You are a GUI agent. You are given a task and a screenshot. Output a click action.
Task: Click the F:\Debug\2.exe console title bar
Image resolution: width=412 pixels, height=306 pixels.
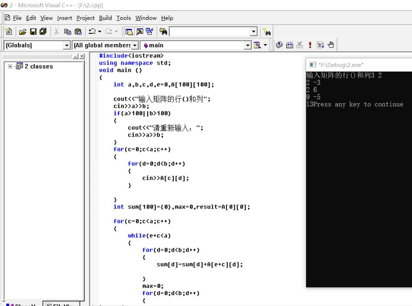[x=359, y=65]
